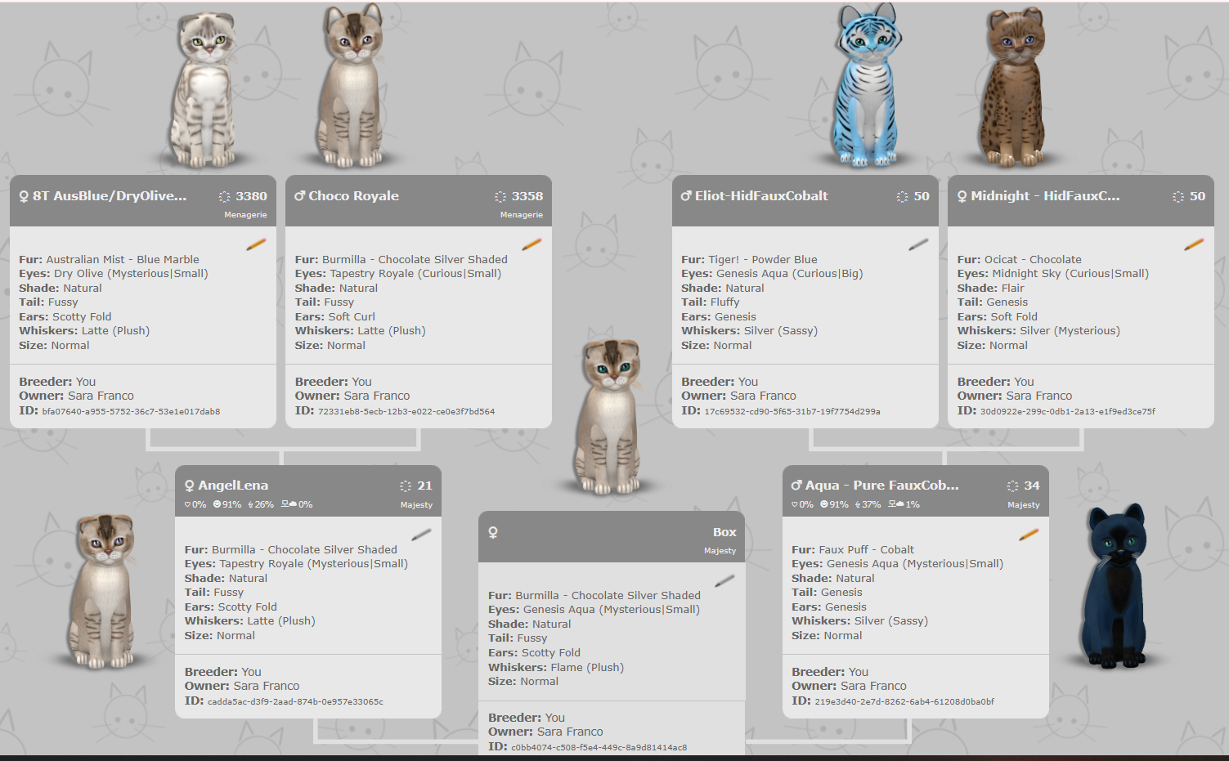
Task: Open the Midnight - HidFauxC cat name
Action: point(1045,196)
